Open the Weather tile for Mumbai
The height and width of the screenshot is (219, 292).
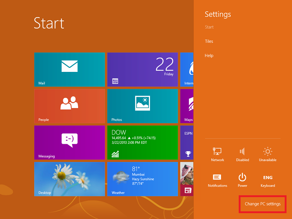[x=142, y=179]
